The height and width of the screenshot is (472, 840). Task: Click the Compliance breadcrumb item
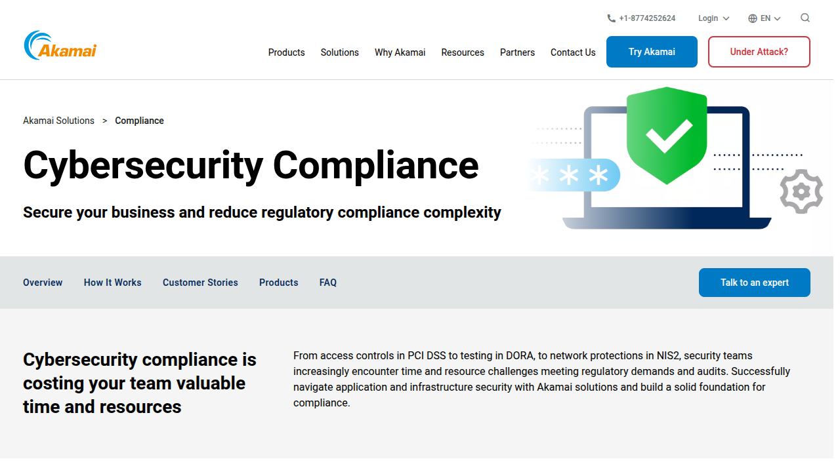click(139, 121)
